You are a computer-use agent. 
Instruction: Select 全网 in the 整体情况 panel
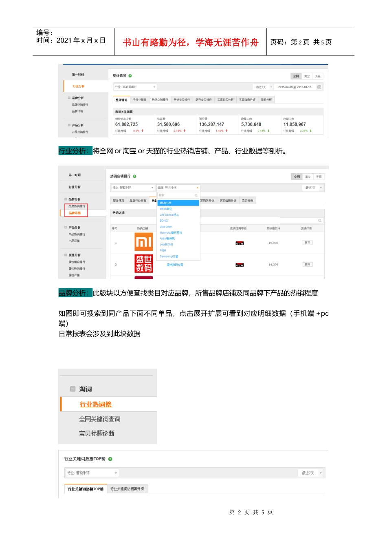(296, 76)
